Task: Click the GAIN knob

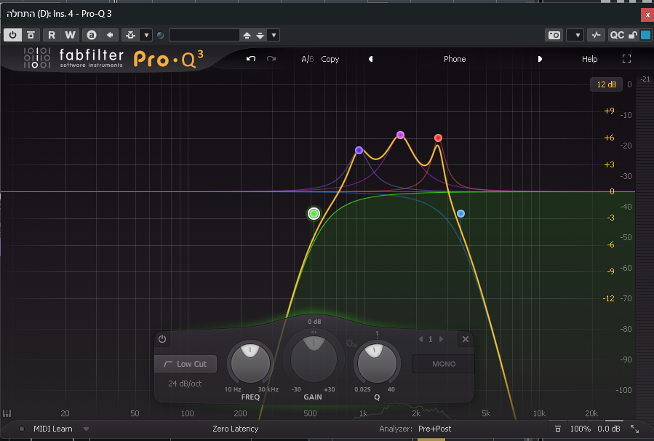Action: (x=314, y=359)
